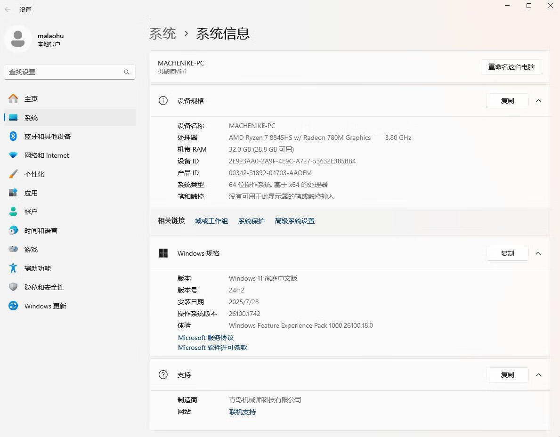Click the 查找设置 search field
The image size is (560, 437).
[65, 72]
